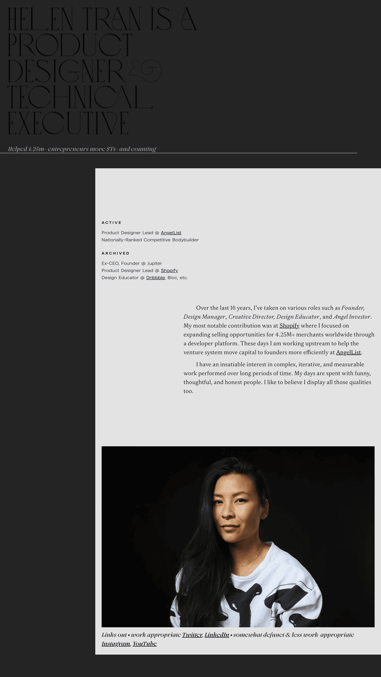Visit the Dribbble link under Archived
This screenshot has width=381, height=677.
pos(155,278)
